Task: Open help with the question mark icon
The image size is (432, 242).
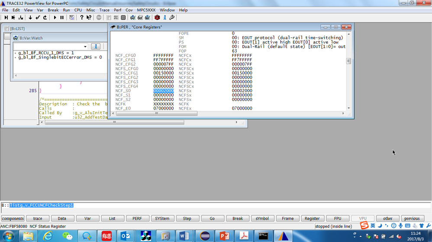Action: pos(81,18)
